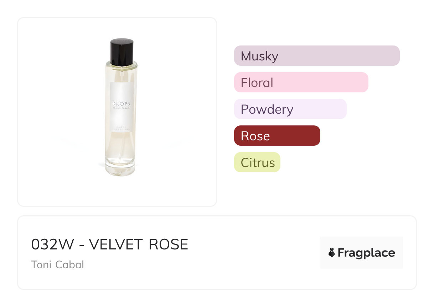Click the white word Rose in the accord list
Image resolution: width=434 pixels, height=307 pixels.
coord(255,136)
